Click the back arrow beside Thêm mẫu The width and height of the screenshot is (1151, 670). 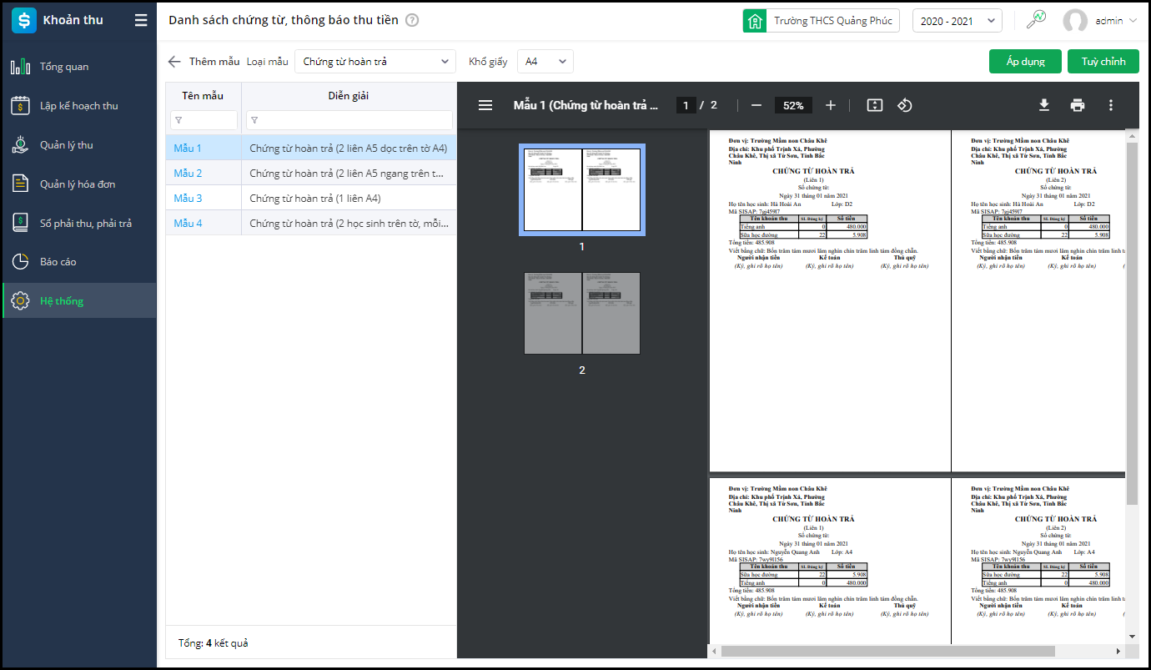(174, 61)
